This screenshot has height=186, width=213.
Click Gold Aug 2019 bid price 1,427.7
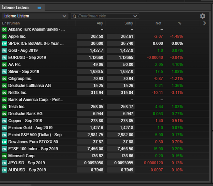pos(91,50)
